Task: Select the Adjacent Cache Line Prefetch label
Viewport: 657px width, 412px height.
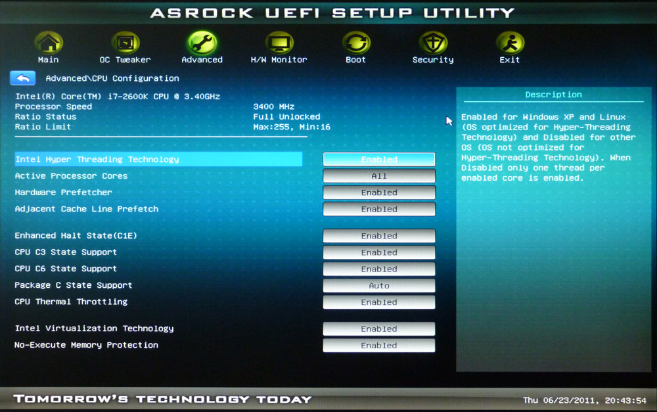Action: point(87,209)
